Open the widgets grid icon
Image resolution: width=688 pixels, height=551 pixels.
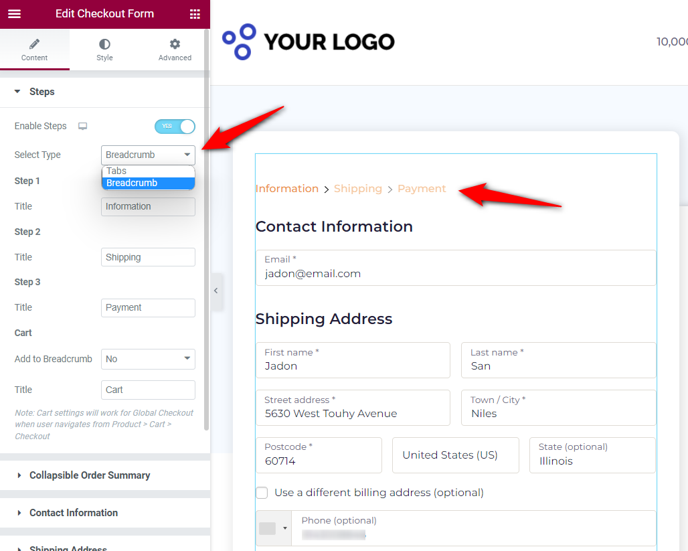coord(195,14)
